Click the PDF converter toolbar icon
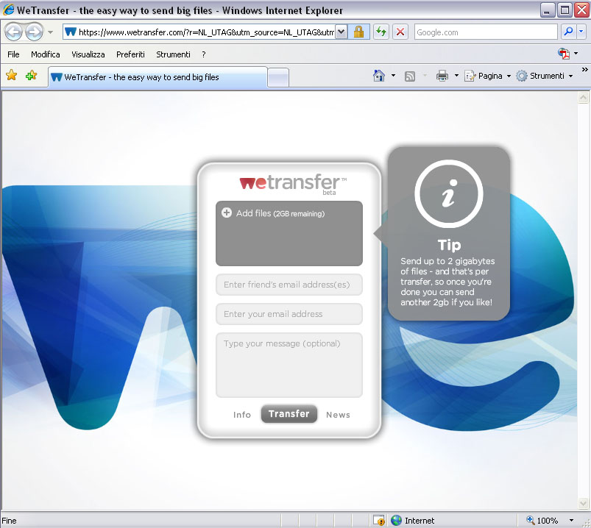Screen dimensions: 591x528 click(564, 54)
